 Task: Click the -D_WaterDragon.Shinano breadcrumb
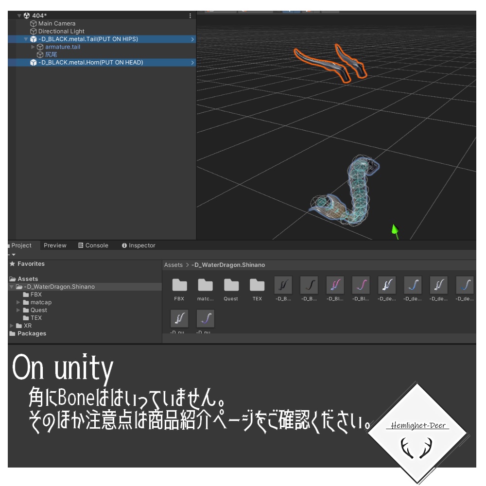point(228,265)
